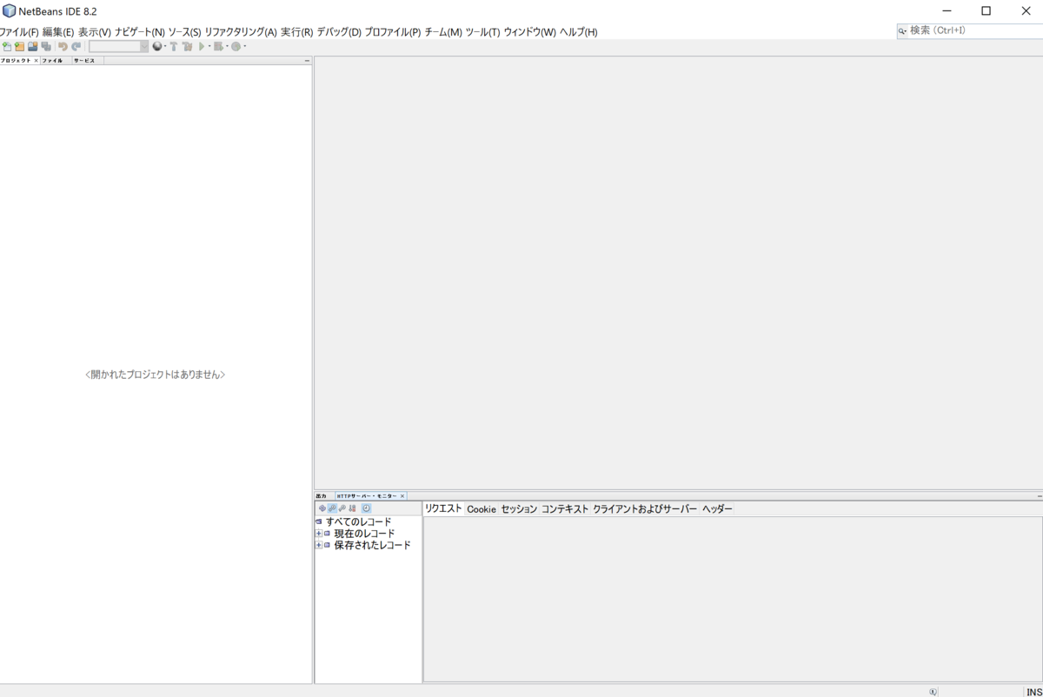
Task: Open the プロファイル(P) menu
Action: click(x=393, y=32)
